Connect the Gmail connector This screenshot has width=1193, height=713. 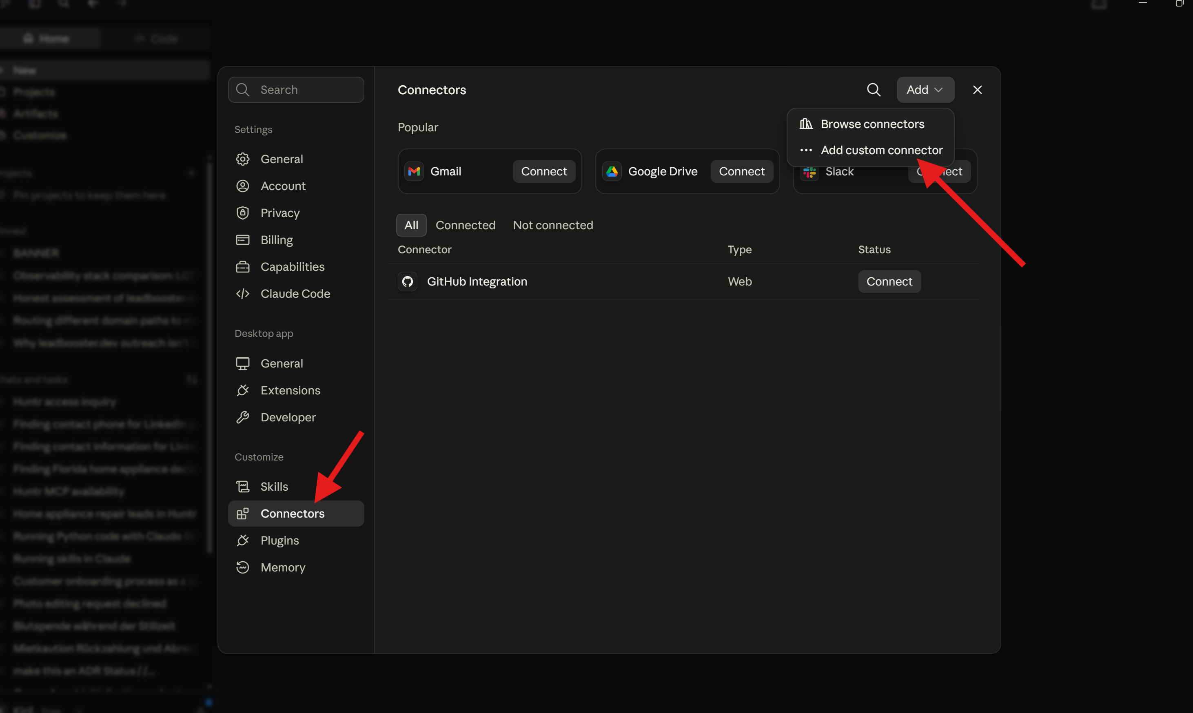(544, 172)
